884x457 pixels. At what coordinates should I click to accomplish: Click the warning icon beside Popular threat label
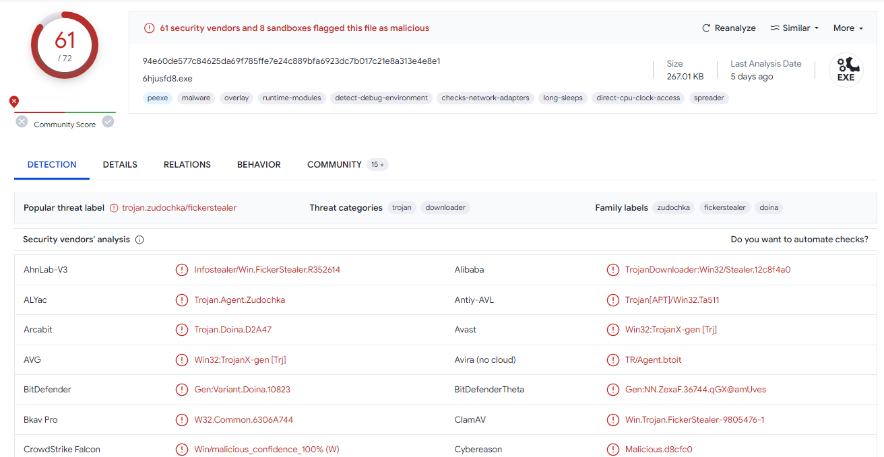114,208
